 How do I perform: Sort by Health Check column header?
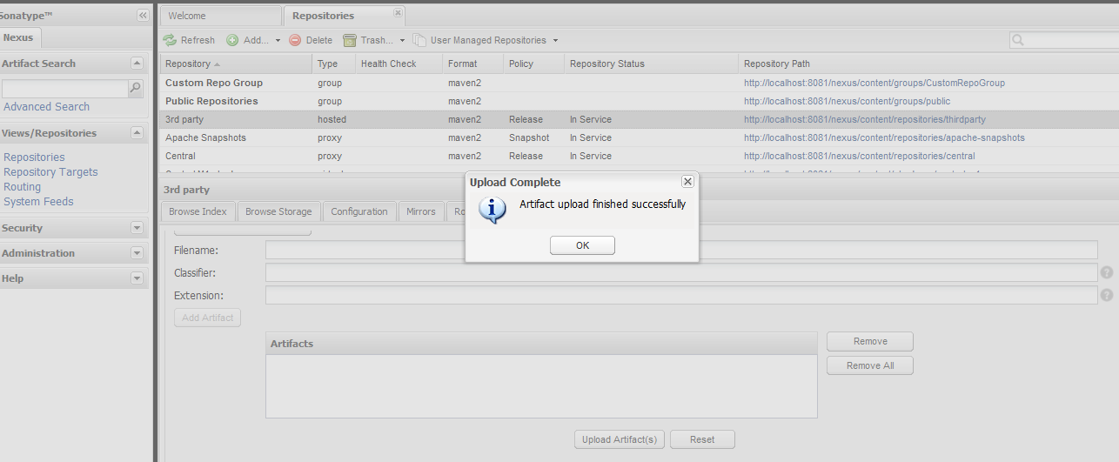399,64
